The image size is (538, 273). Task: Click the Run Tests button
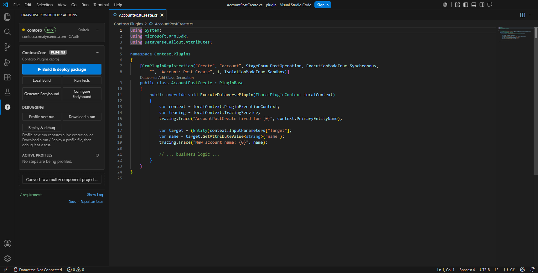82,80
